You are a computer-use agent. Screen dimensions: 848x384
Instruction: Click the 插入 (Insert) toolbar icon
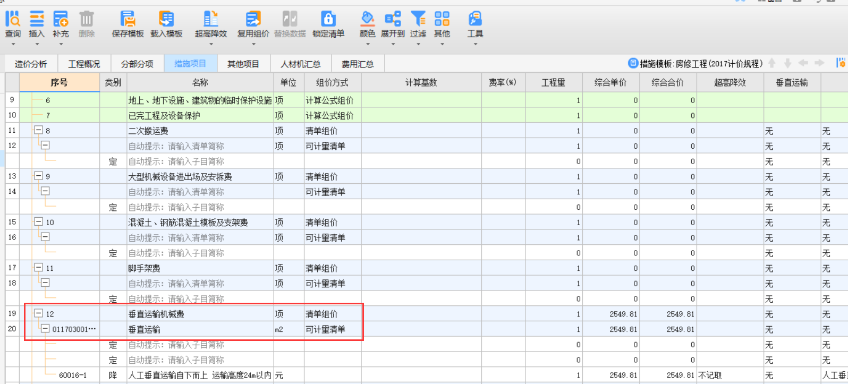[37, 24]
